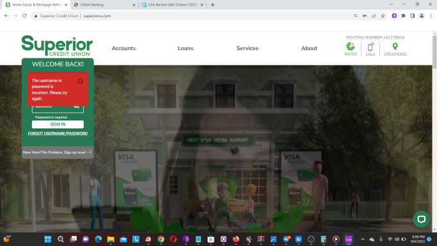Expand the Services navigation menu
The image size is (437, 246).
[247, 48]
